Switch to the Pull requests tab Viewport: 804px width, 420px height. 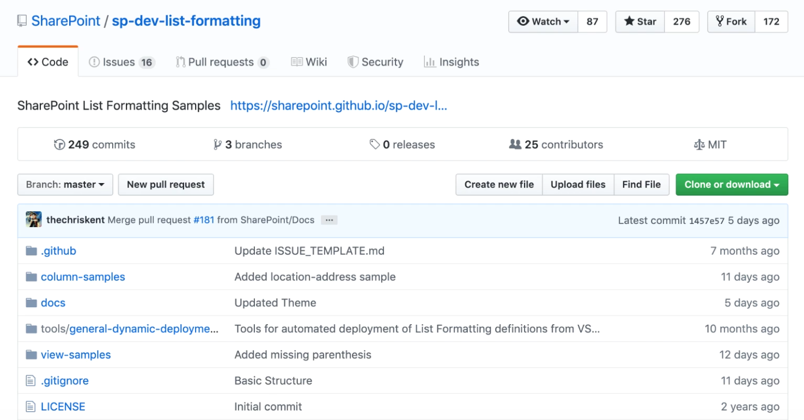222,62
